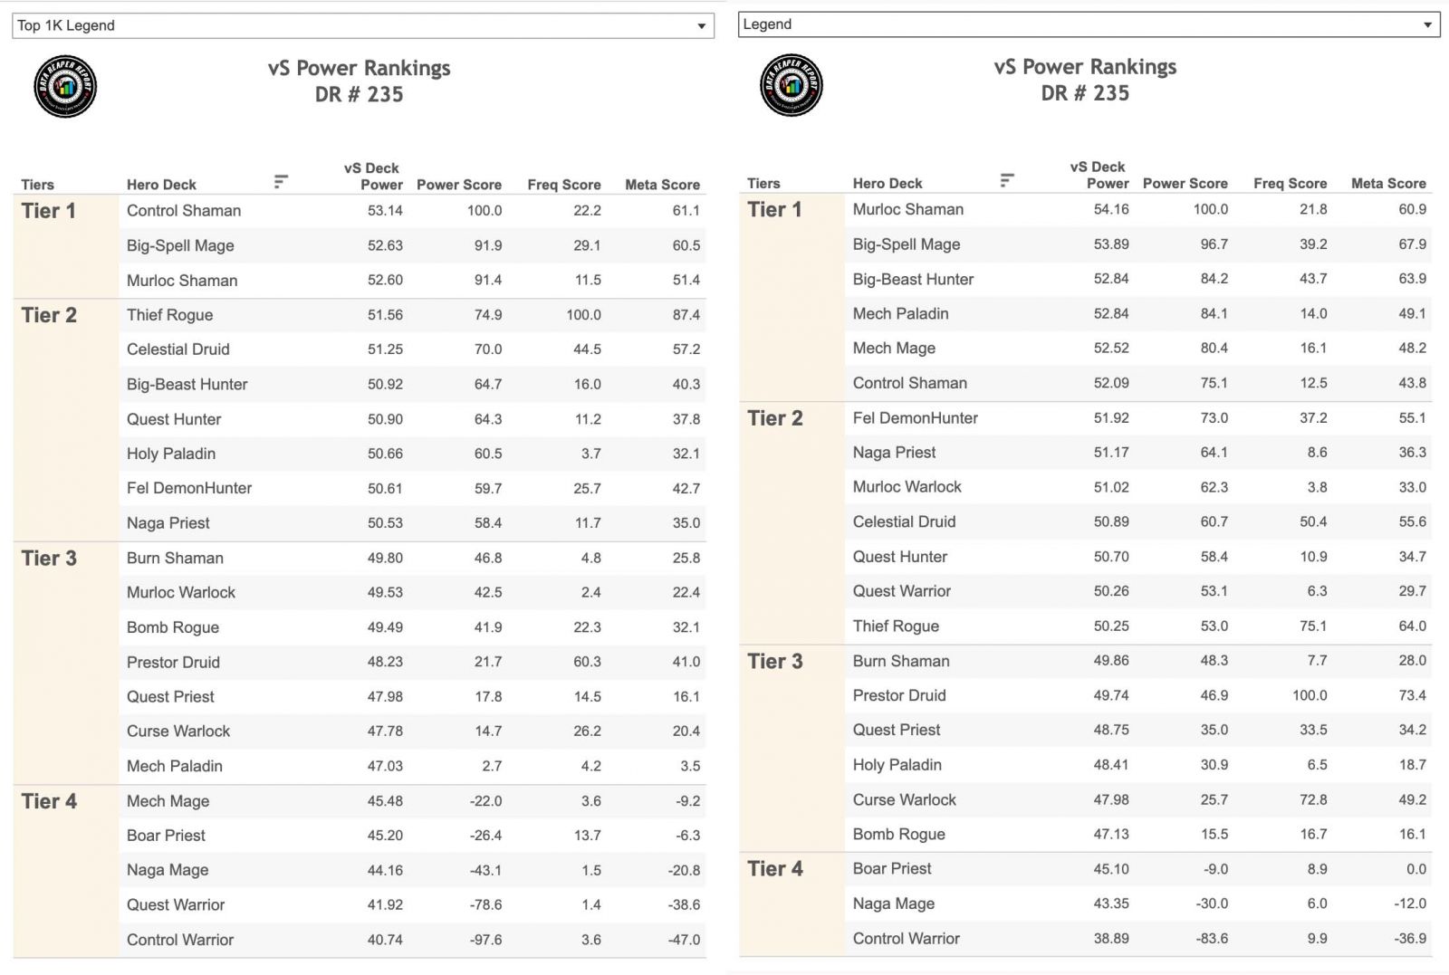Click the Tier 3 label in the left table
This screenshot has height=975, width=1449.
point(49,559)
